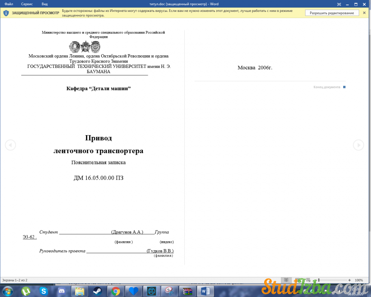Click document code ДМ 16.05.00.00 ПЗ

click(x=98, y=178)
